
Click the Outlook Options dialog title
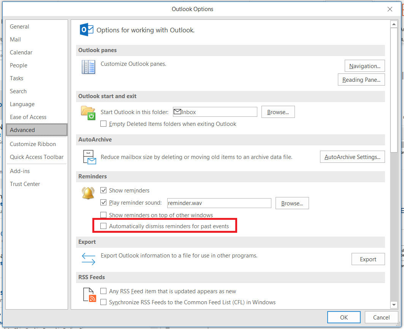(192, 9)
